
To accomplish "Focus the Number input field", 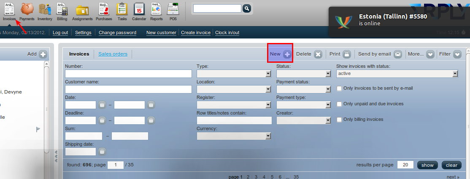I will (128, 74).
